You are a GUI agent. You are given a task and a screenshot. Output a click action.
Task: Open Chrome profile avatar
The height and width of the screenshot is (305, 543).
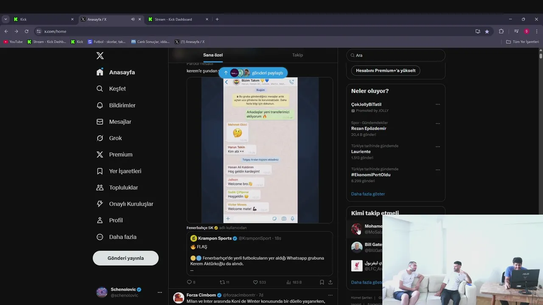pos(526,31)
